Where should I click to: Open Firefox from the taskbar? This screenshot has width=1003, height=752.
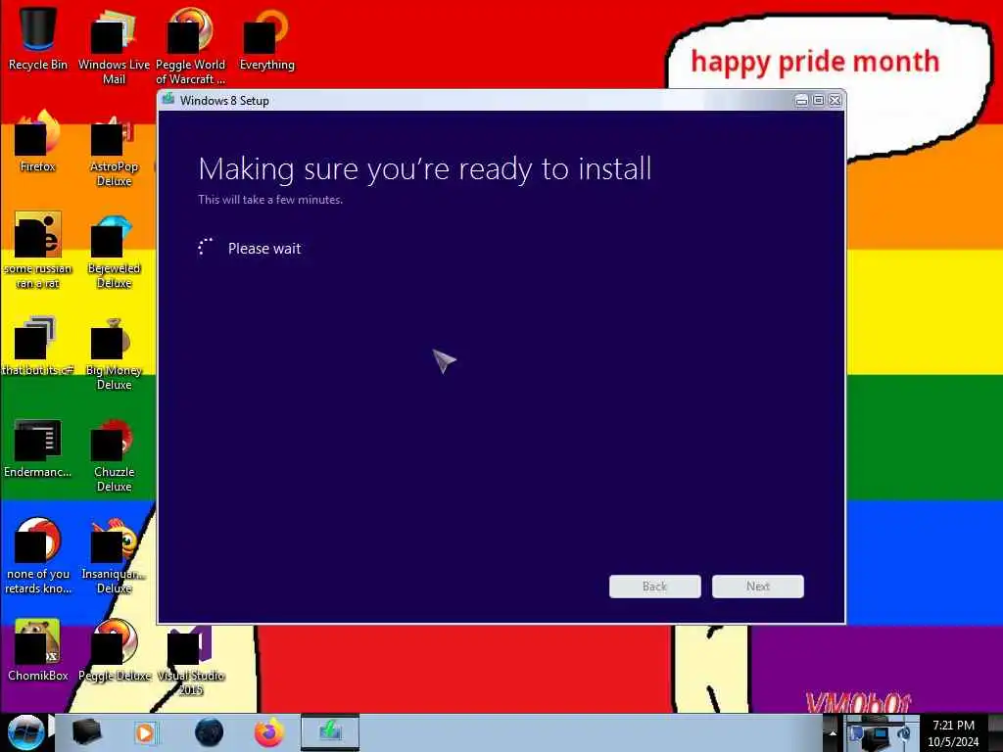pos(269,732)
